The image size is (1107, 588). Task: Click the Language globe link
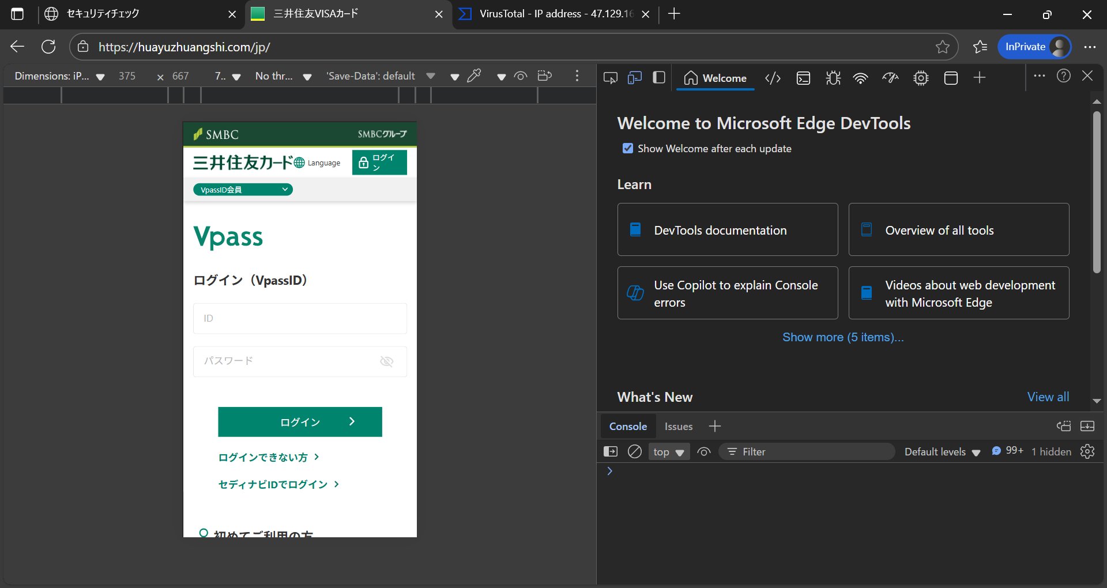coord(317,163)
